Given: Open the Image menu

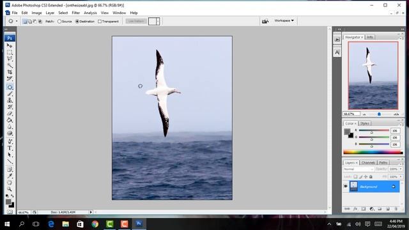Looking at the screenshot, I should (x=36, y=13).
